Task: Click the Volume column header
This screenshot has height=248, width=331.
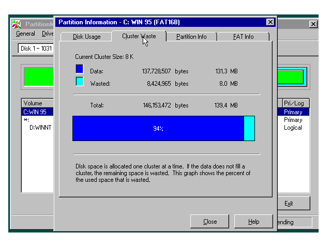Action: (38, 103)
